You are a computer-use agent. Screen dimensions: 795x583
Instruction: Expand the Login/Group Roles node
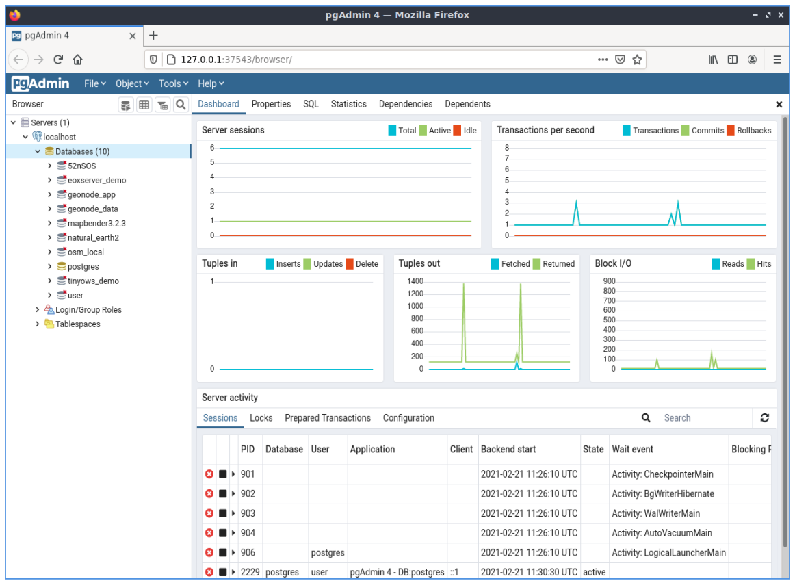[x=38, y=310]
